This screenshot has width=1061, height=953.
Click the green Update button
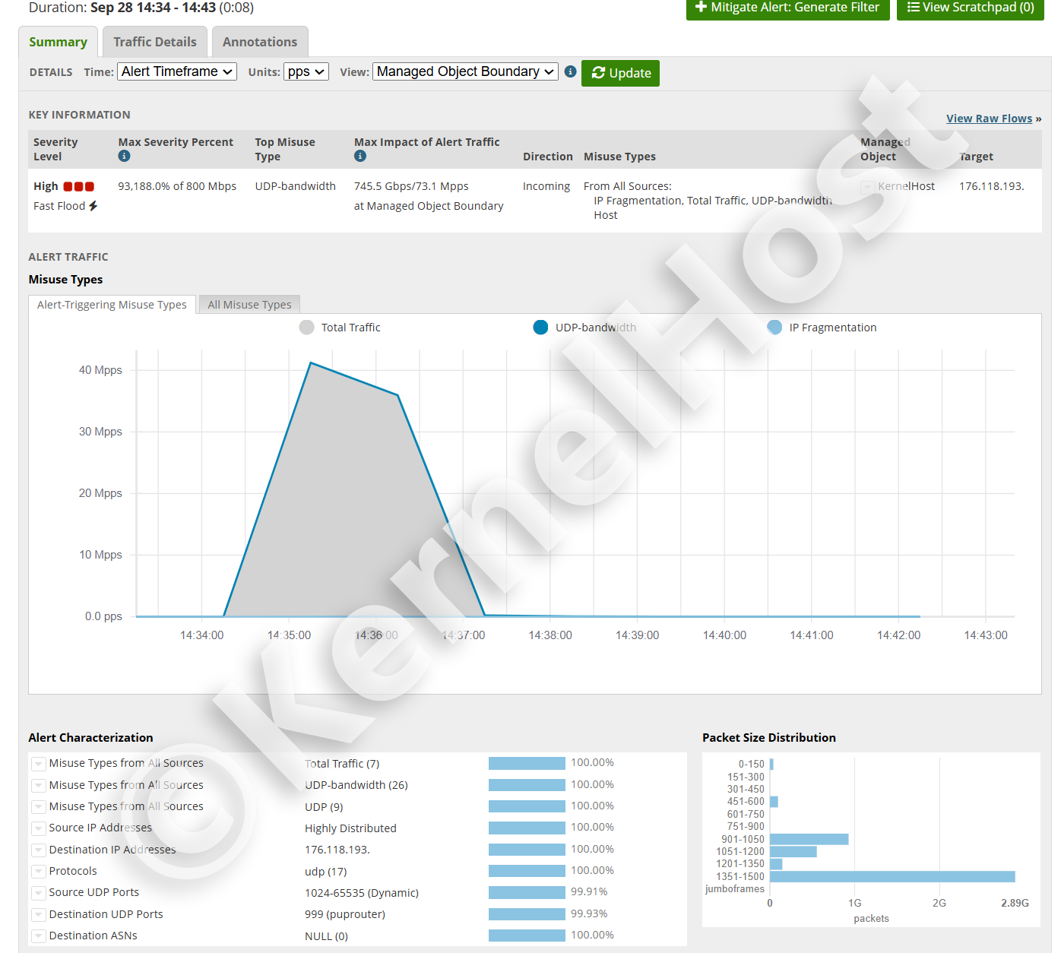(x=620, y=73)
